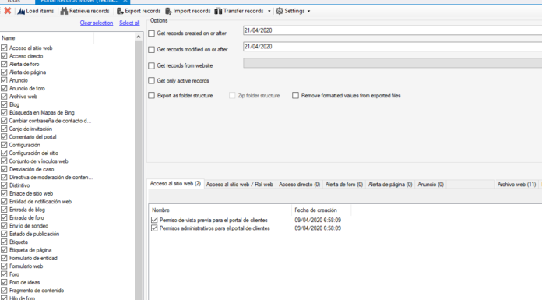Click the created-on date field 21/04/2020

point(392,30)
